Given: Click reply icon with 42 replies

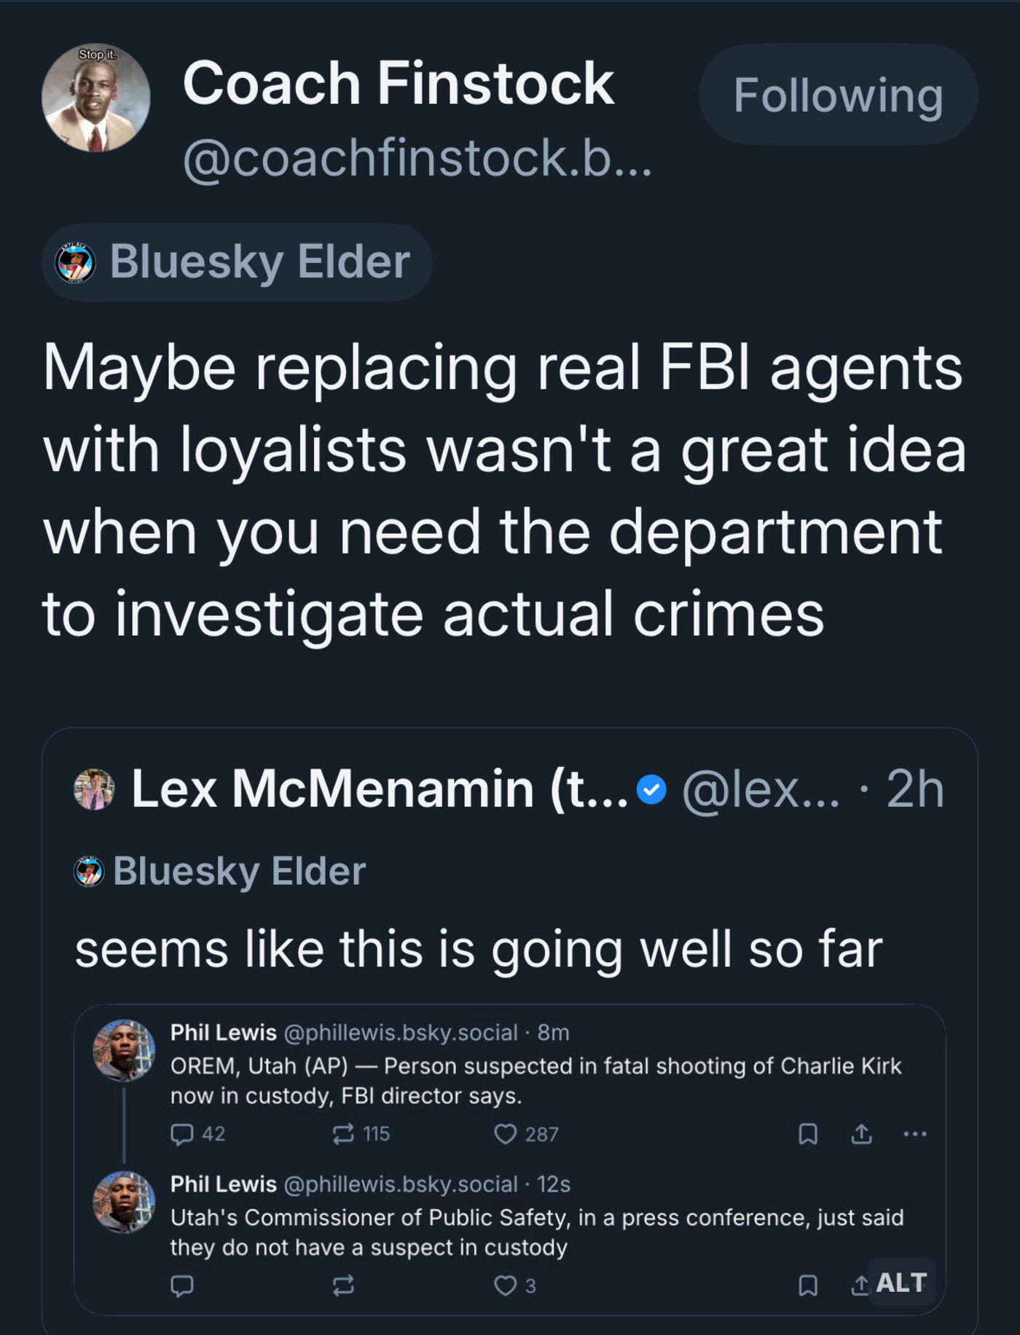Looking at the screenshot, I should point(181,1134).
